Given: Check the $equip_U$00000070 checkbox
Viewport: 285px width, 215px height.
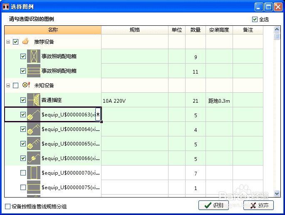Looking at the screenshot, I should (23, 173).
